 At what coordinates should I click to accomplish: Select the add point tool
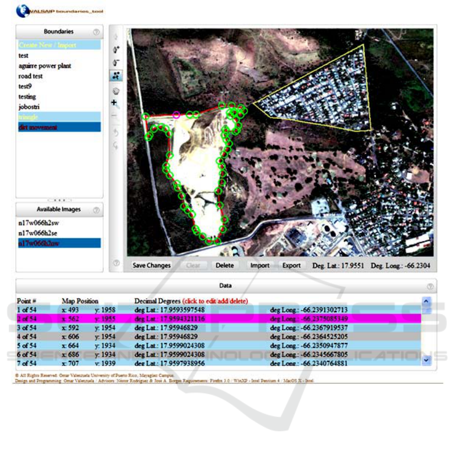coord(116,50)
